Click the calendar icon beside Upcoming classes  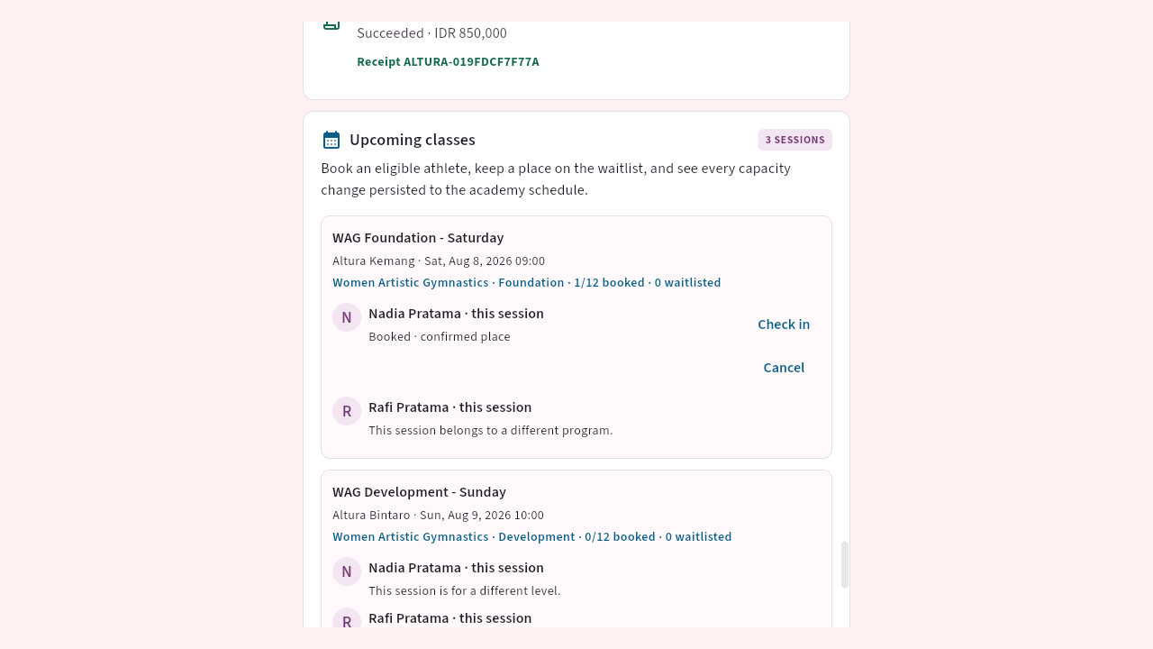(331, 140)
